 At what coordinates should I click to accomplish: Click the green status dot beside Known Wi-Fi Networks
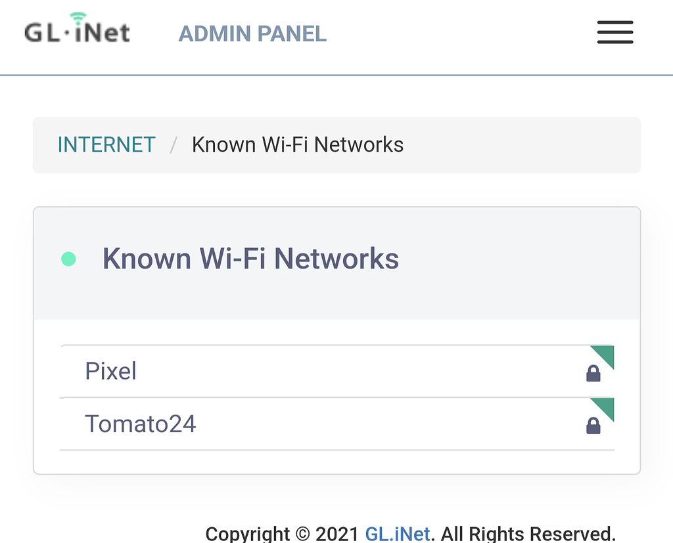coord(68,259)
